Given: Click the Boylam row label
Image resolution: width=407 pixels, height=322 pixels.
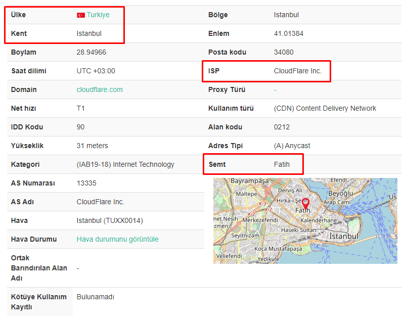Looking at the screenshot, I should point(23,52).
